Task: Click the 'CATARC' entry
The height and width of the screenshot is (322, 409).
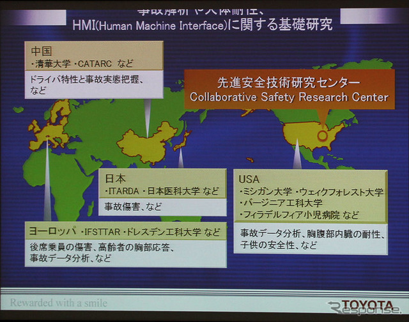Action: pyautogui.click(x=95, y=64)
